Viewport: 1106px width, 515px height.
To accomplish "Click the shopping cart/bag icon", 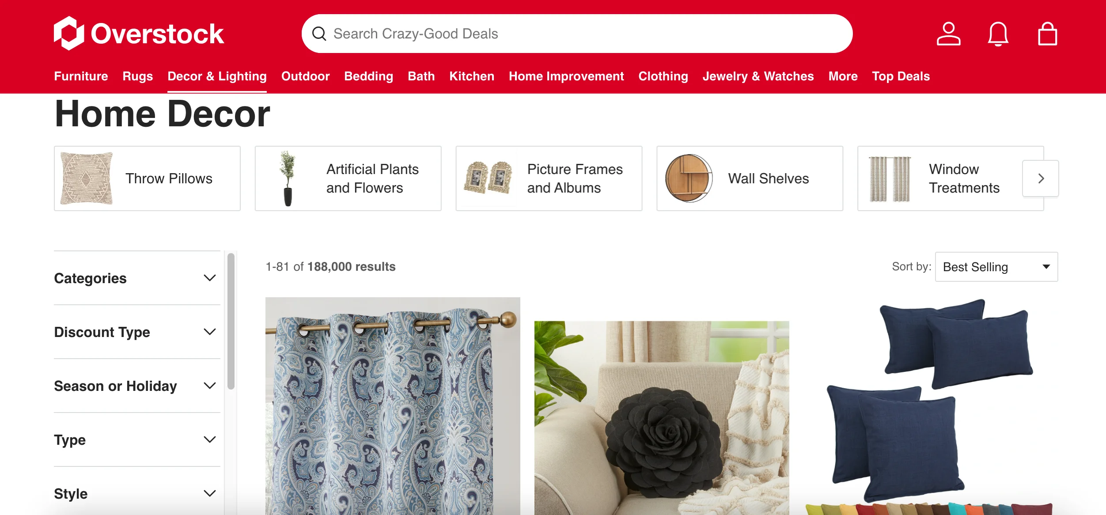I will coord(1047,33).
